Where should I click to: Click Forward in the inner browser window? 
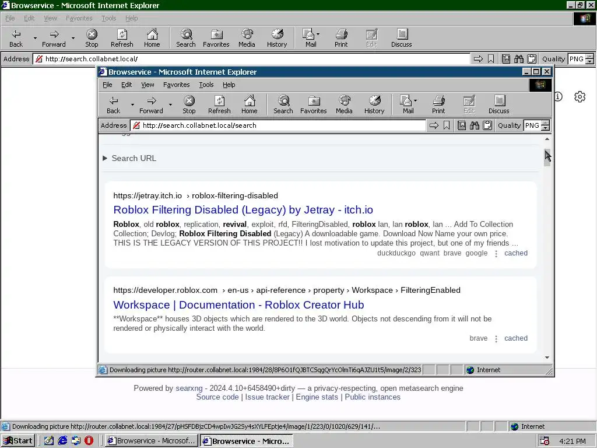point(151,105)
